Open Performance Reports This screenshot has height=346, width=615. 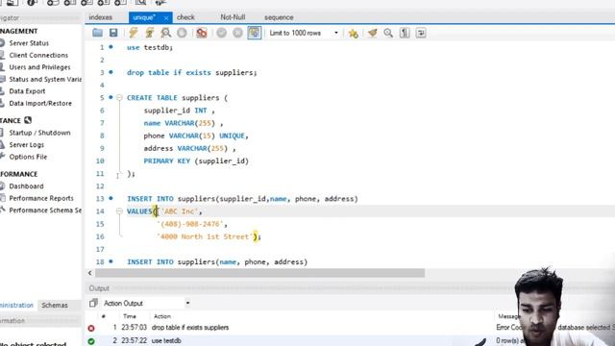(41, 198)
